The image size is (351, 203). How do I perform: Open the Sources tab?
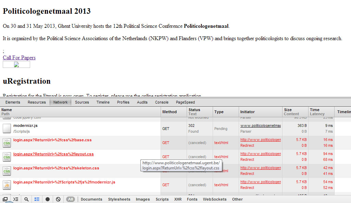click(82, 102)
